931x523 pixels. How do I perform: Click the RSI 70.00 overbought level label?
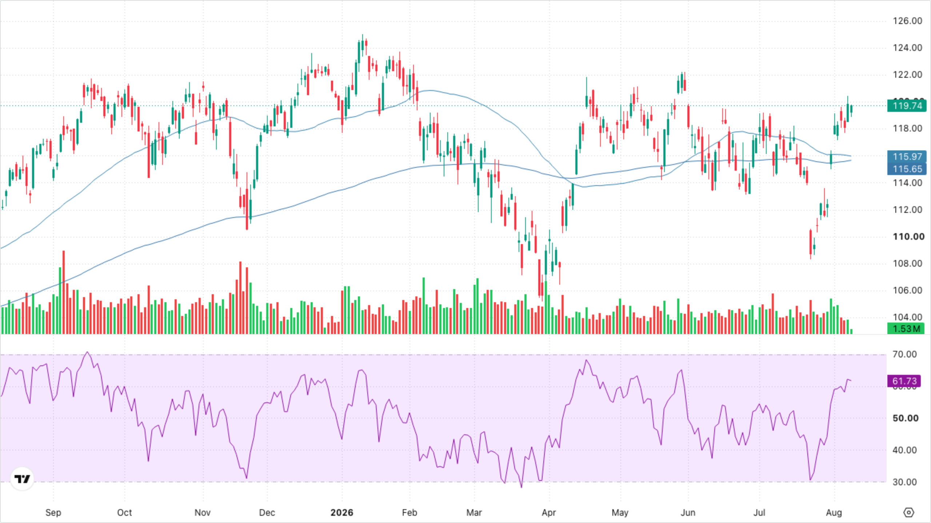tap(904, 354)
